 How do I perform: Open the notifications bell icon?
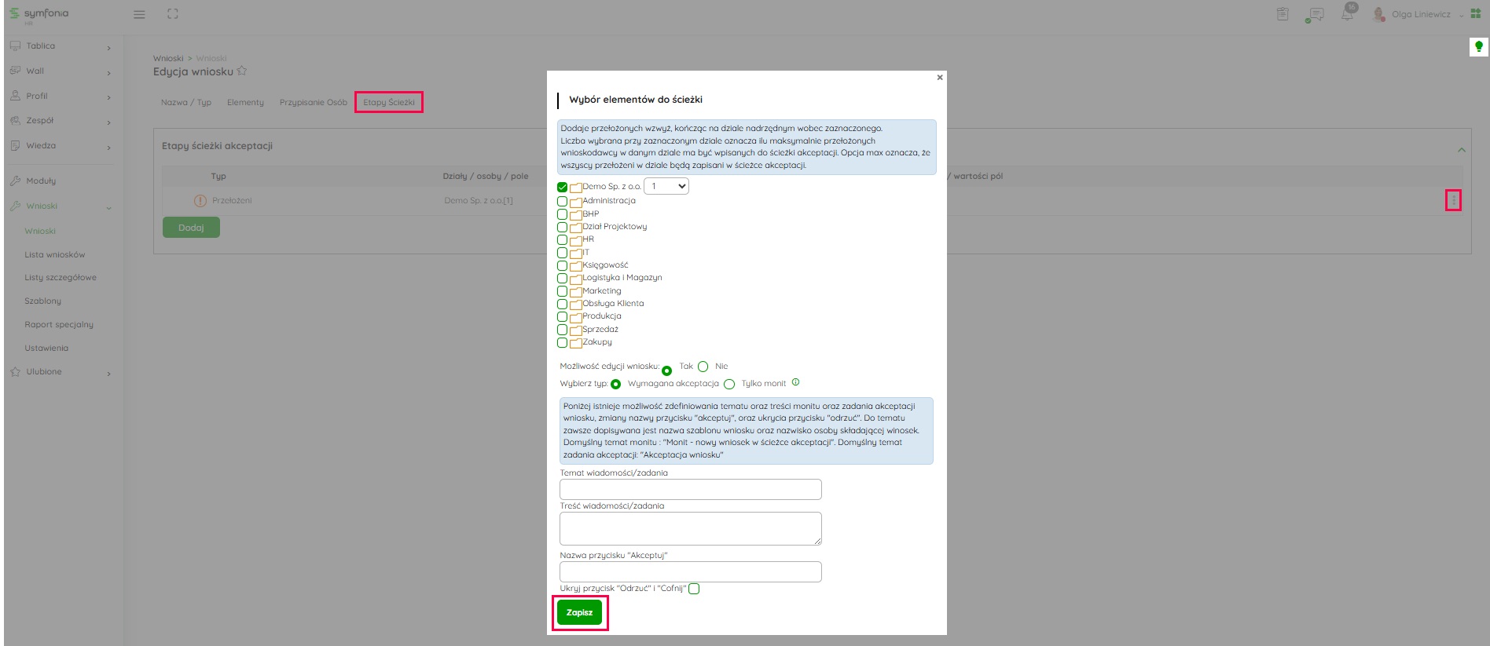point(1347,14)
